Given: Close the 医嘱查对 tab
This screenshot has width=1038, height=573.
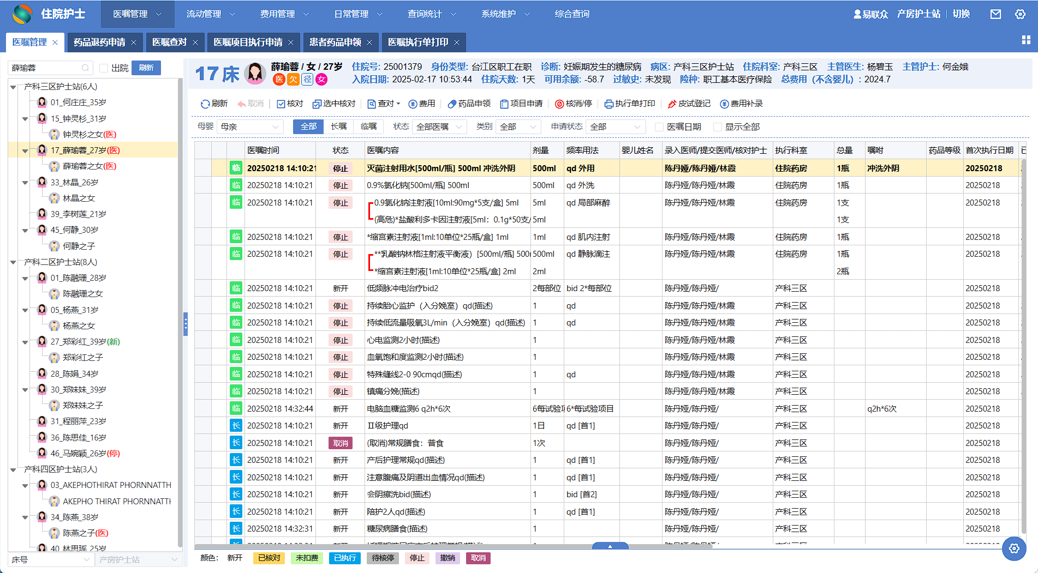Looking at the screenshot, I should [195, 43].
